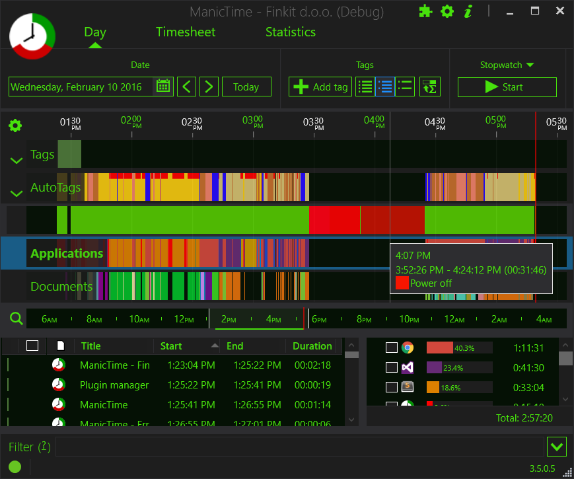The image size is (574, 479).
Task: Collapse the AutoTags timeline row
Action: pyautogui.click(x=17, y=194)
